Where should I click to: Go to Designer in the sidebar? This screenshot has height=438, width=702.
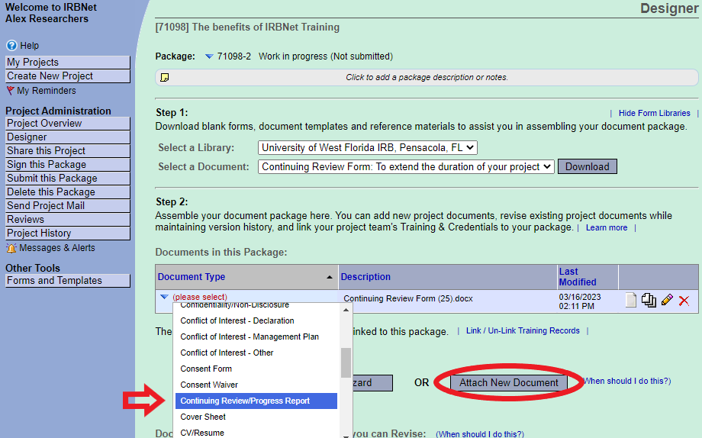pyautogui.click(x=68, y=137)
